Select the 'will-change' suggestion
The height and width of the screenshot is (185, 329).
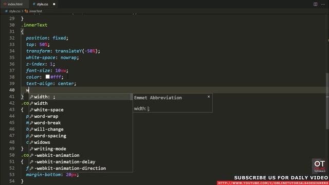(x=81, y=129)
